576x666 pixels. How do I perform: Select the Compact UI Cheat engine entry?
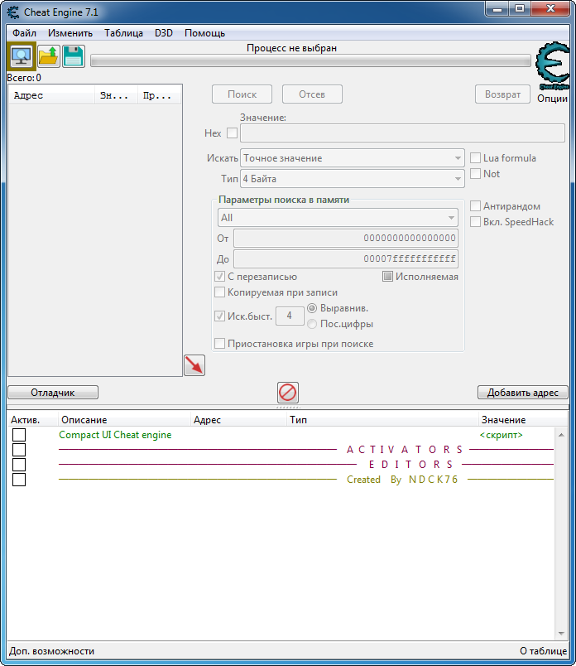click(x=115, y=435)
